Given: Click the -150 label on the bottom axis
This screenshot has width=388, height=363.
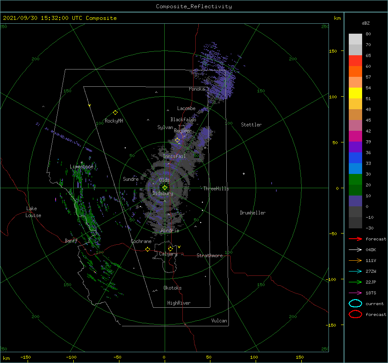Looking at the screenshot, I should (25, 357).
